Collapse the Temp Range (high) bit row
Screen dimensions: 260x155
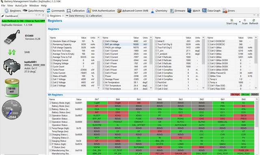(50, 128)
